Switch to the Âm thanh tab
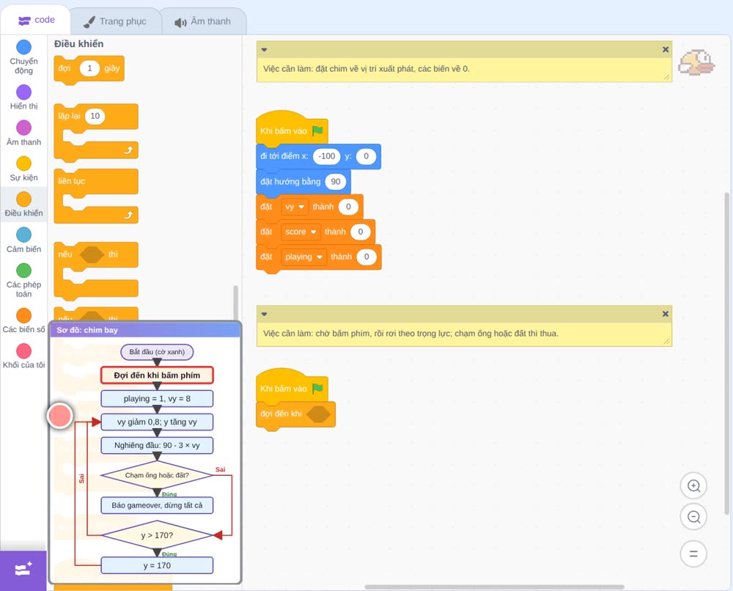Screen dimensions: 733x591 (203, 21)
